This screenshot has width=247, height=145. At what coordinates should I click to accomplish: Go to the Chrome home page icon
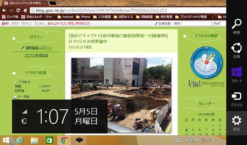(x=25, y=10)
